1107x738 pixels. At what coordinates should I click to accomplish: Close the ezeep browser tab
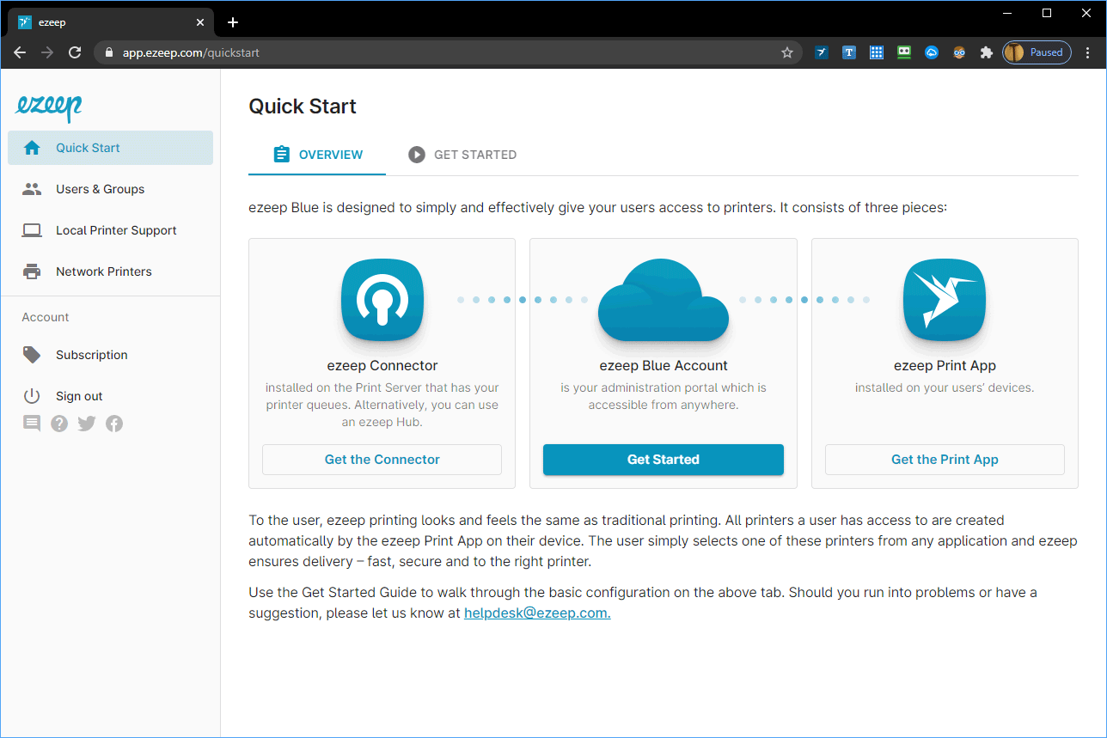pos(200,22)
